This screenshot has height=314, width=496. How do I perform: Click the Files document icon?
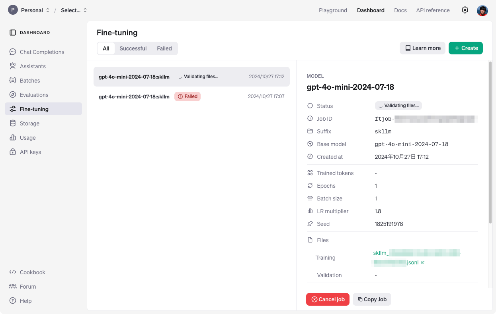(x=310, y=240)
